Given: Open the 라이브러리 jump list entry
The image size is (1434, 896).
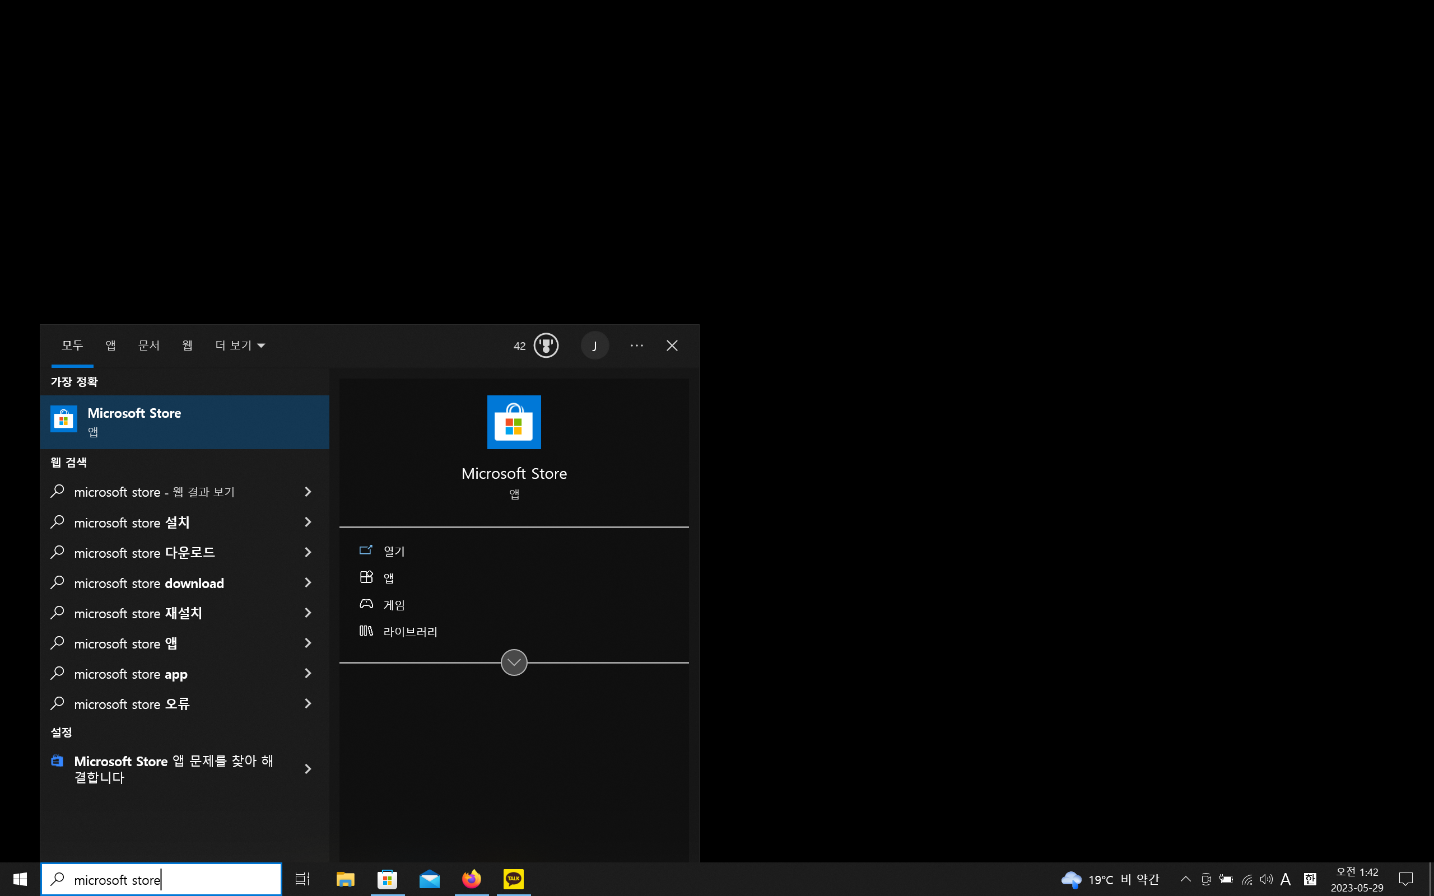Looking at the screenshot, I should 410,632.
